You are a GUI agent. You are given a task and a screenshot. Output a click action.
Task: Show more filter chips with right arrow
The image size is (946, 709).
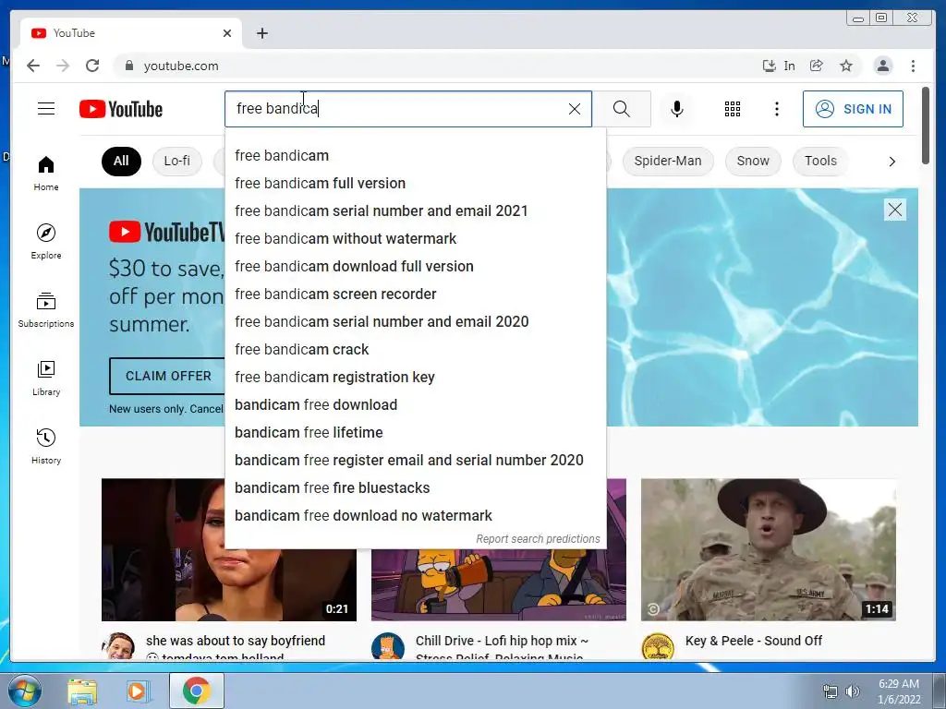pos(891,162)
